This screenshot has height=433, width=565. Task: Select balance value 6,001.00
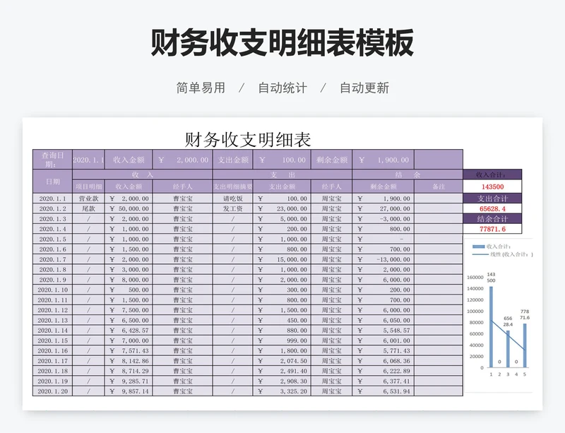point(383,340)
